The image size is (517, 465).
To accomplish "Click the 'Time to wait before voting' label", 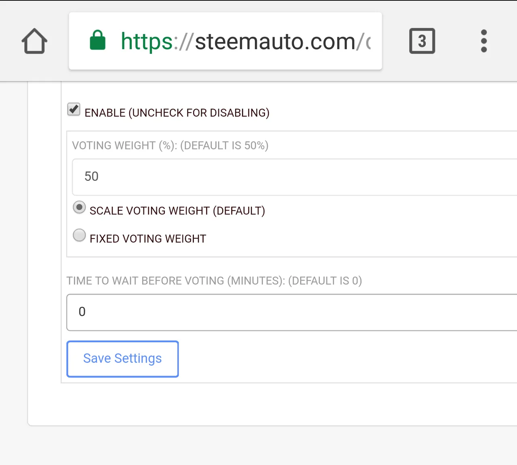I will [214, 281].
